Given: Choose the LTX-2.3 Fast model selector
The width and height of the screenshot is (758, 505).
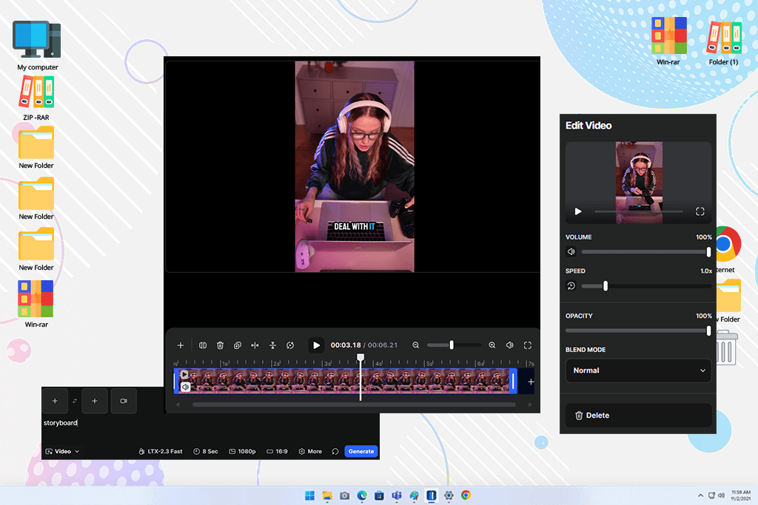Looking at the screenshot, I should coord(161,452).
